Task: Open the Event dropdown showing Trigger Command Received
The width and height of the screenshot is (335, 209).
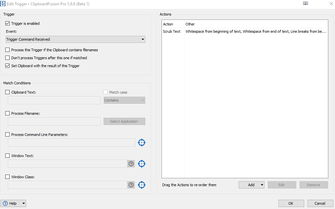Action: click(x=75, y=39)
